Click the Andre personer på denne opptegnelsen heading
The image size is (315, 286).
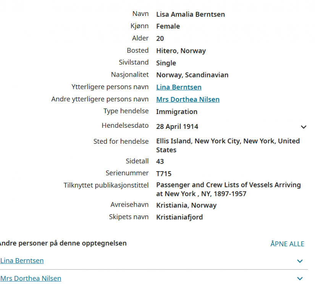click(x=63, y=243)
